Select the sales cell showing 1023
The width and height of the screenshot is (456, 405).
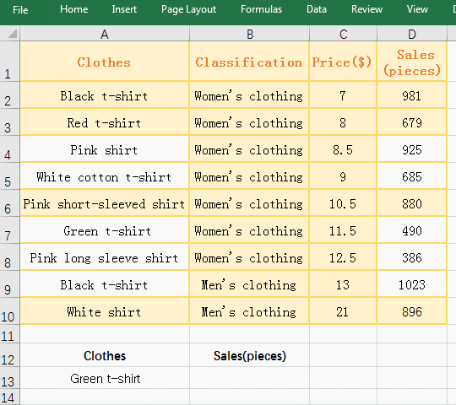point(412,284)
